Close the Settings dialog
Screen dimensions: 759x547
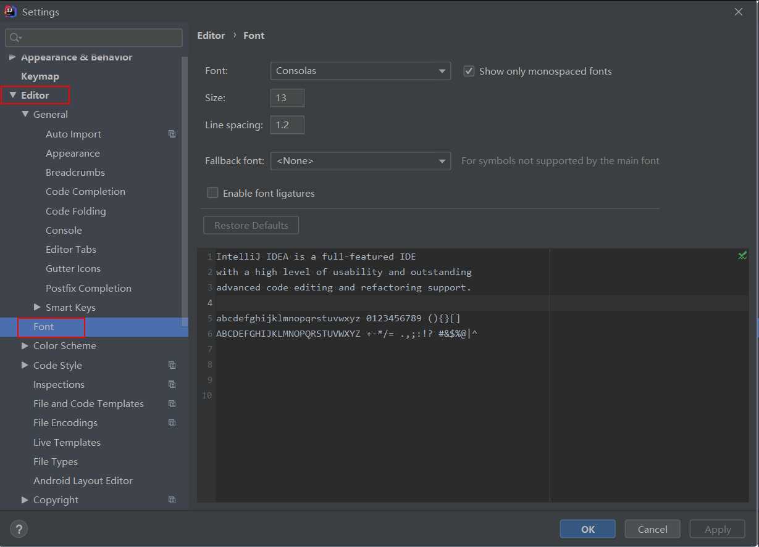coord(739,12)
